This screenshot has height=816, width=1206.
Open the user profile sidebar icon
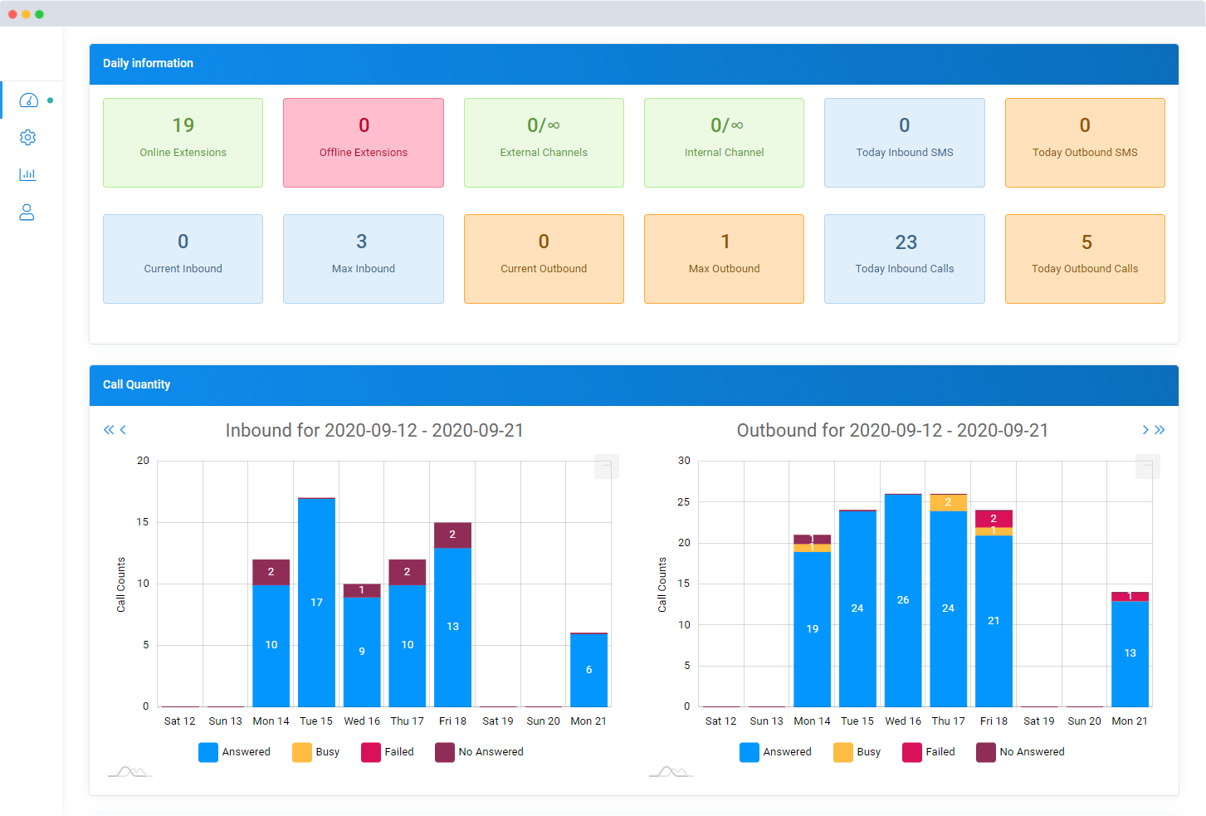coord(27,213)
